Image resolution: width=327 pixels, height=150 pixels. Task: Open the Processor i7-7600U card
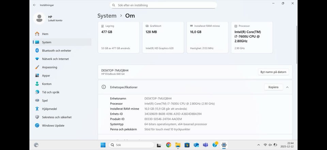(252, 38)
